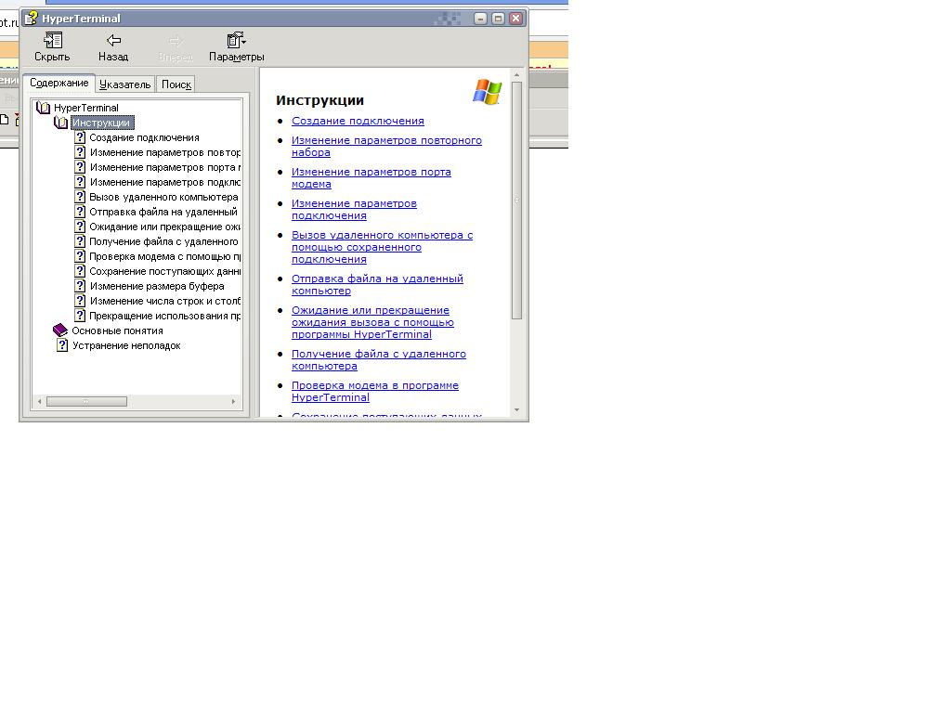Switch to the Поиск tab
This screenshot has width=951, height=713.
click(x=176, y=84)
